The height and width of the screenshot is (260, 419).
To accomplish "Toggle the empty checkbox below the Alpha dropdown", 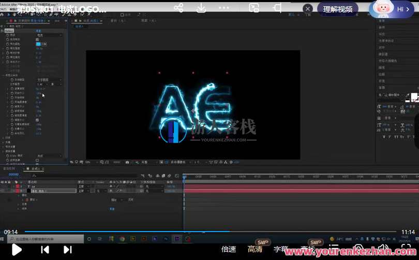I will point(37,160).
